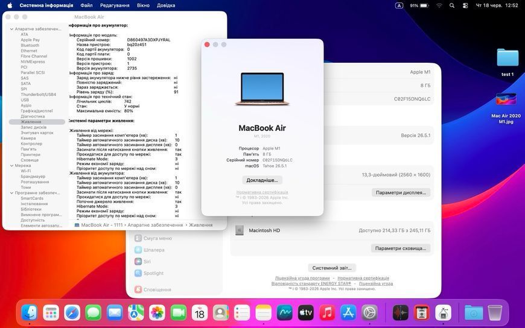Image resolution: width=525 pixels, height=328 pixels.
Task: Select Сповіщення in Settings sidebar
Action: [153, 289]
